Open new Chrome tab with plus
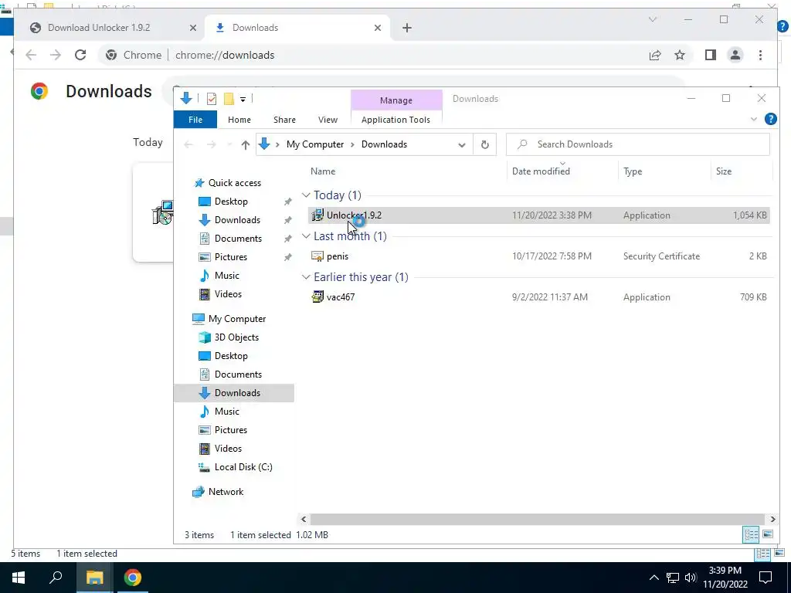791x593 pixels. click(x=407, y=28)
